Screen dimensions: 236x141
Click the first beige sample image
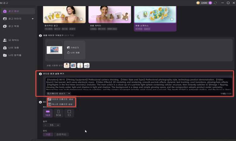click(x=67, y=65)
